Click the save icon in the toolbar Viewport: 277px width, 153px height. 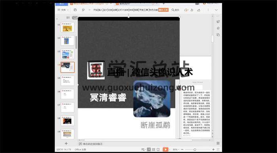tap(75, 10)
